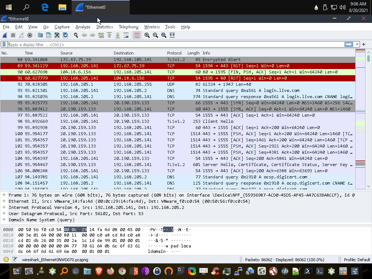Image resolution: width=372 pixels, height=279 pixels.
Task: Expand the Ethernet II details
Action: 4,201
